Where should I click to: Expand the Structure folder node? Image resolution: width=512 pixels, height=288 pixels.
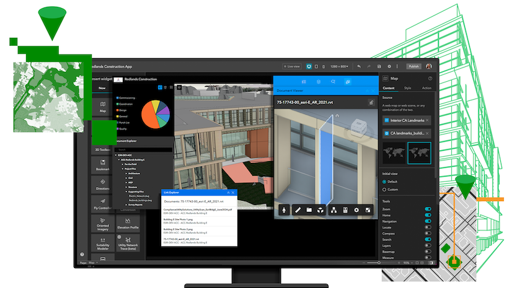click(126, 187)
